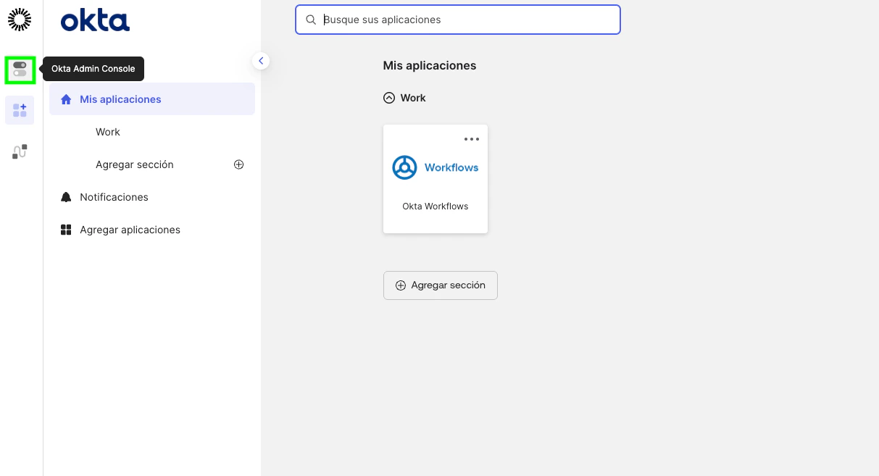
Task: Click the plus circle icon in sidebar
Action: tap(238, 164)
